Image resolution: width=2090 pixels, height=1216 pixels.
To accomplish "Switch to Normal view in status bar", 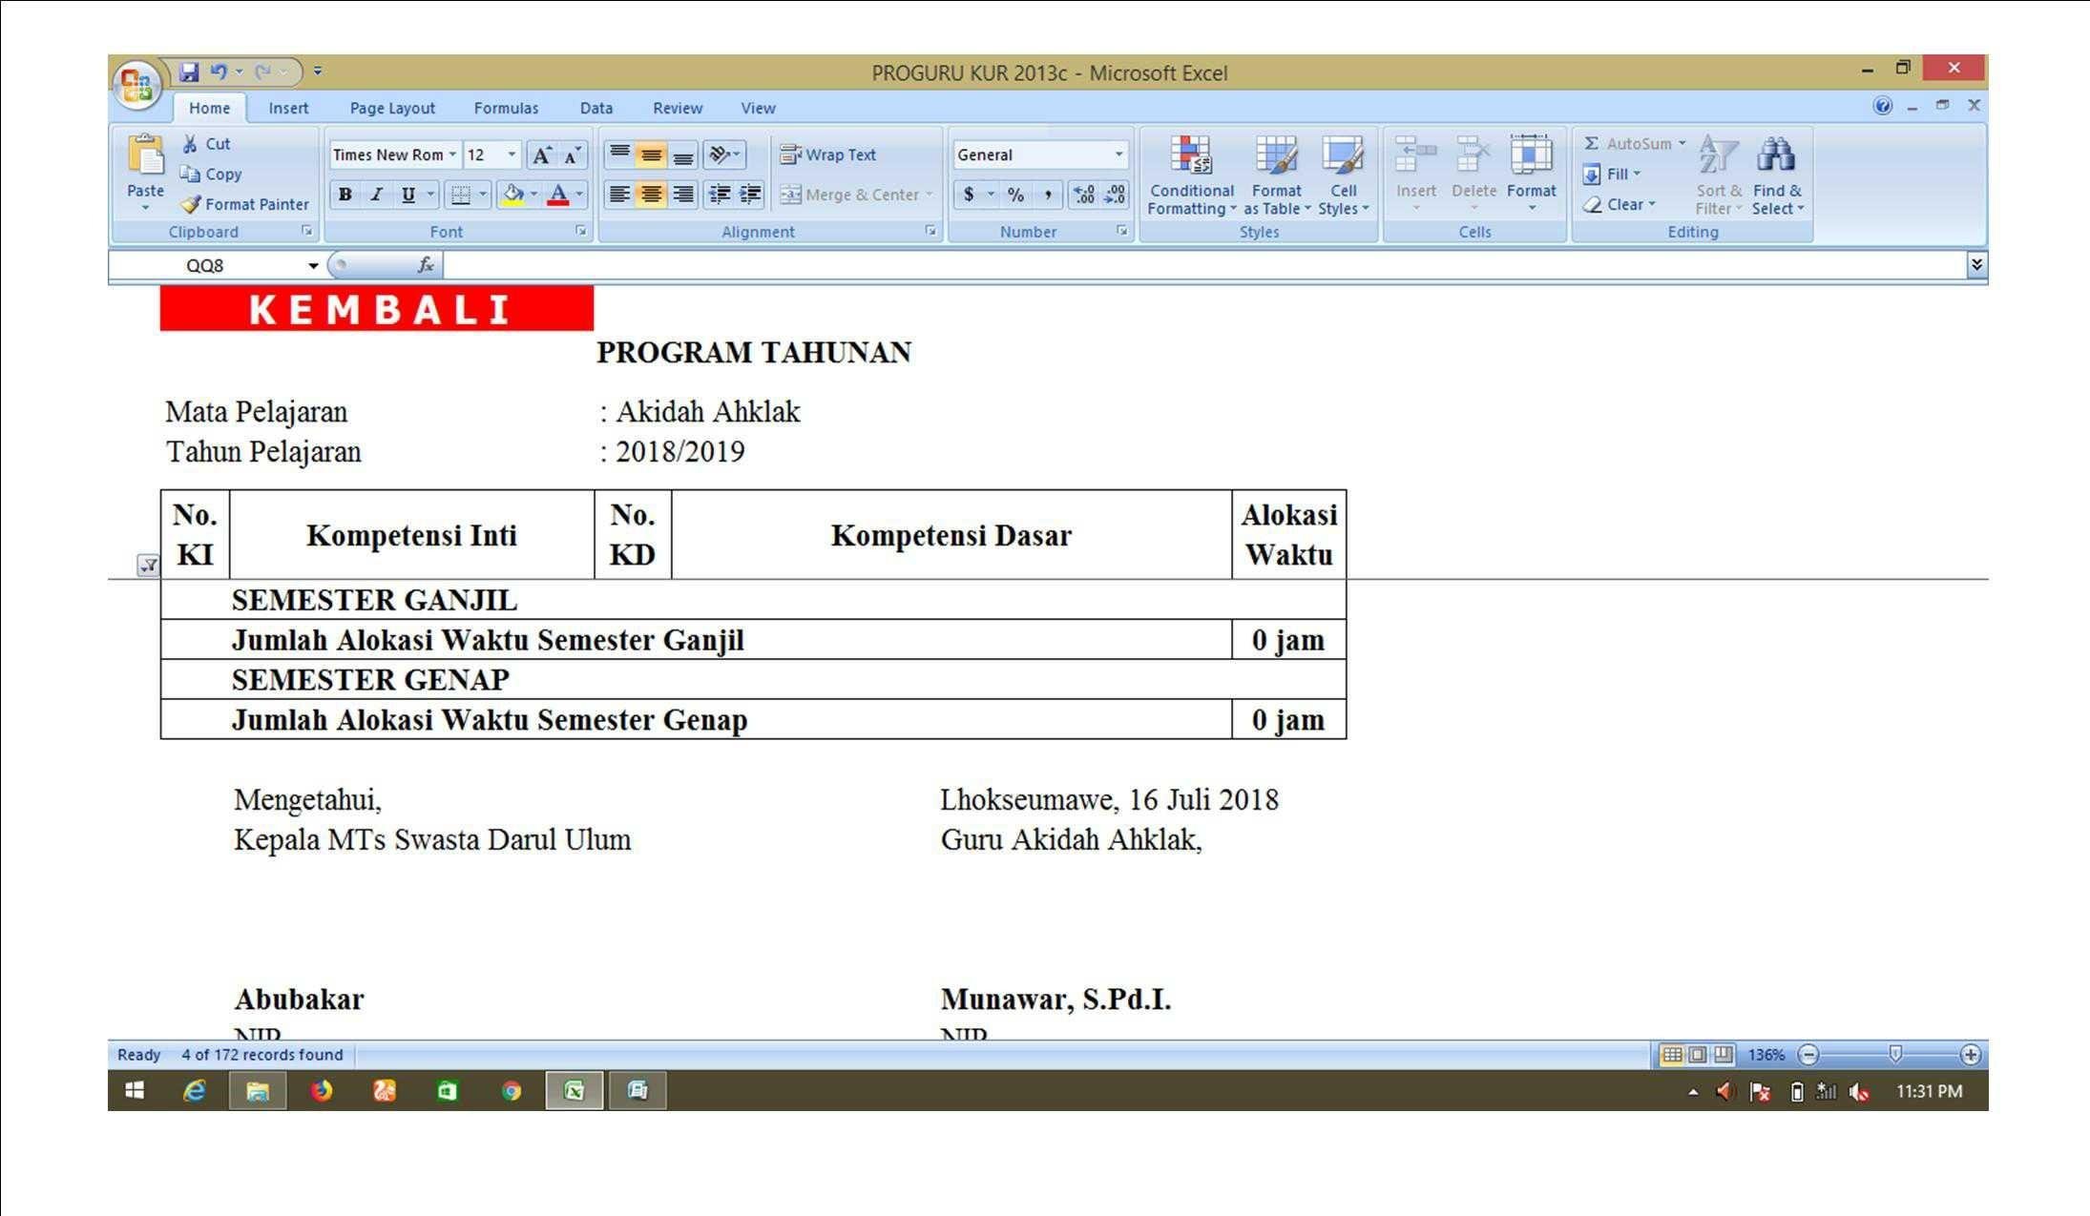I will pyautogui.click(x=1672, y=1055).
